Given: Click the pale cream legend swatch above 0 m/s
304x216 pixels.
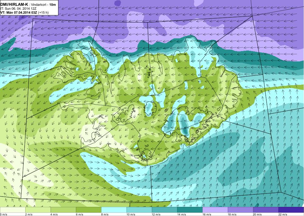Looking at the screenshot, I should click(12, 210).
